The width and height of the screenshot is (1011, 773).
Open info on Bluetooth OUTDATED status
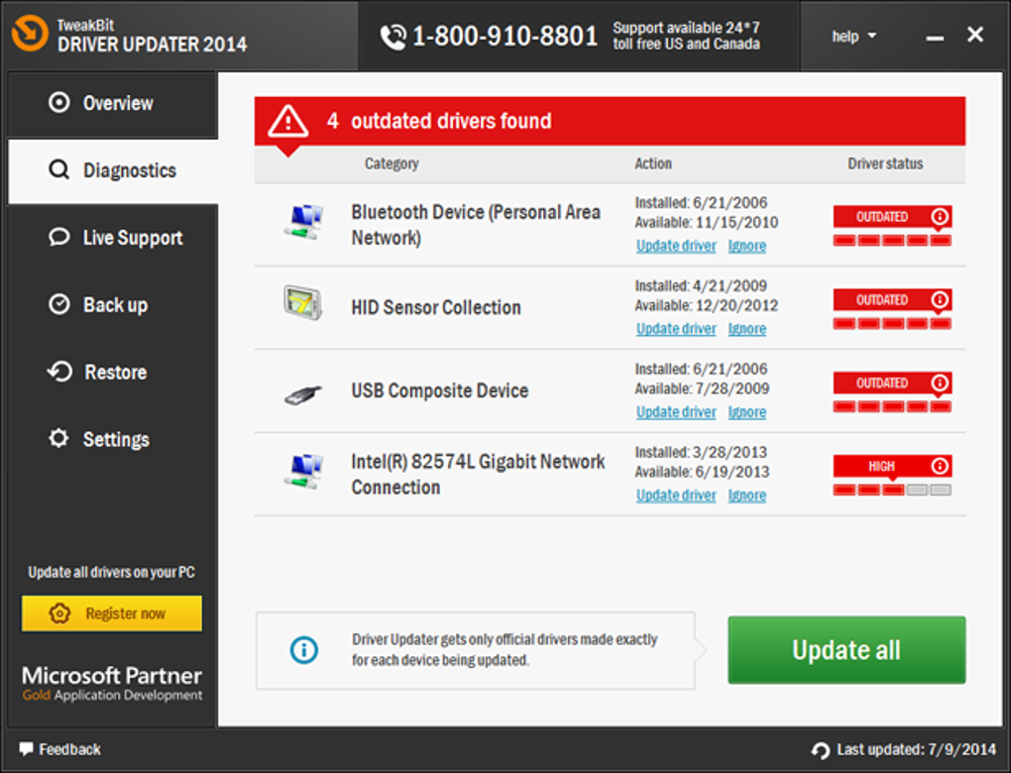pos(940,216)
